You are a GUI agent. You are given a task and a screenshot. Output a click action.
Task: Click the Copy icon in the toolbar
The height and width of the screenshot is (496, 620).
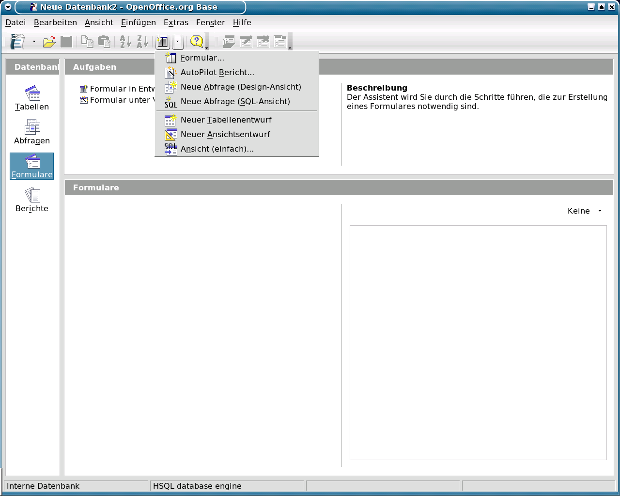point(87,42)
